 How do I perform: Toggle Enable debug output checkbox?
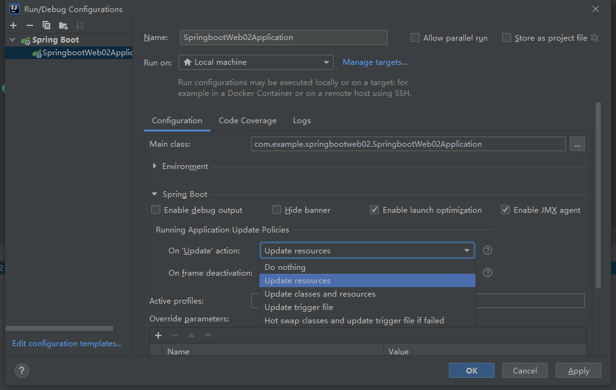coord(156,210)
